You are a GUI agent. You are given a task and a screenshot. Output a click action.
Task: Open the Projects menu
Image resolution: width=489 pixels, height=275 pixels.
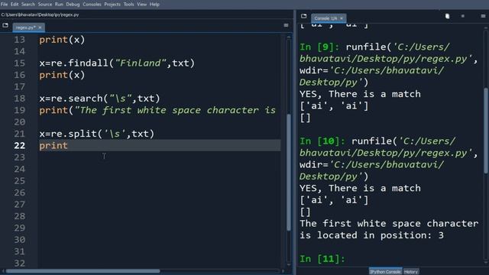pos(112,5)
